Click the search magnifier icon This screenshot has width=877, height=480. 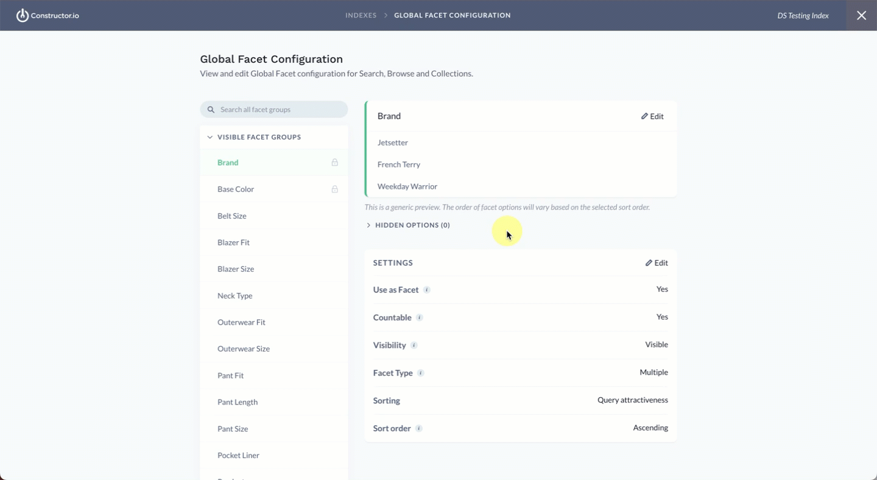[211, 110]
